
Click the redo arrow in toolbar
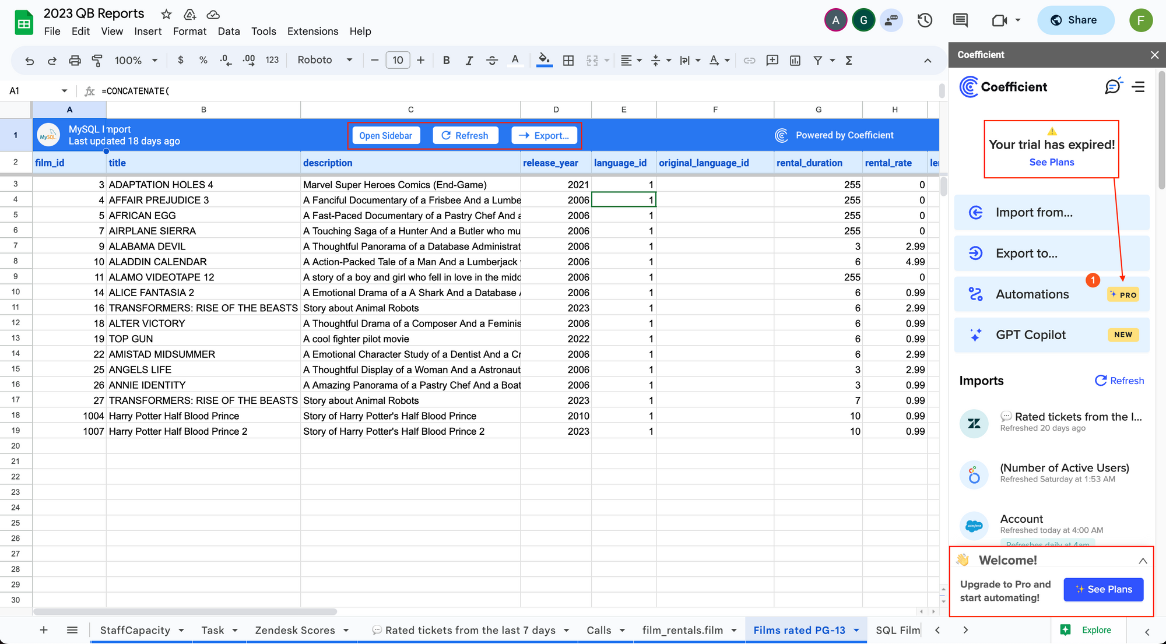[x=52, y=60]
